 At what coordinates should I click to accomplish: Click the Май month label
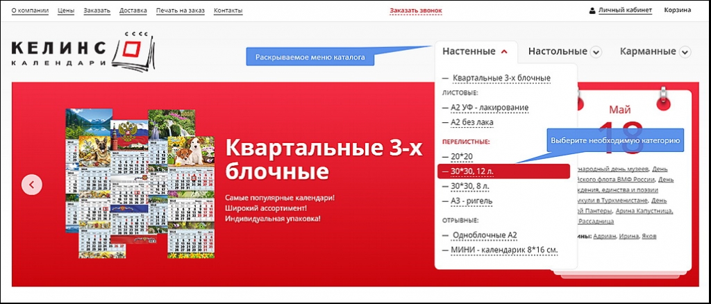[x=620, y=109]
